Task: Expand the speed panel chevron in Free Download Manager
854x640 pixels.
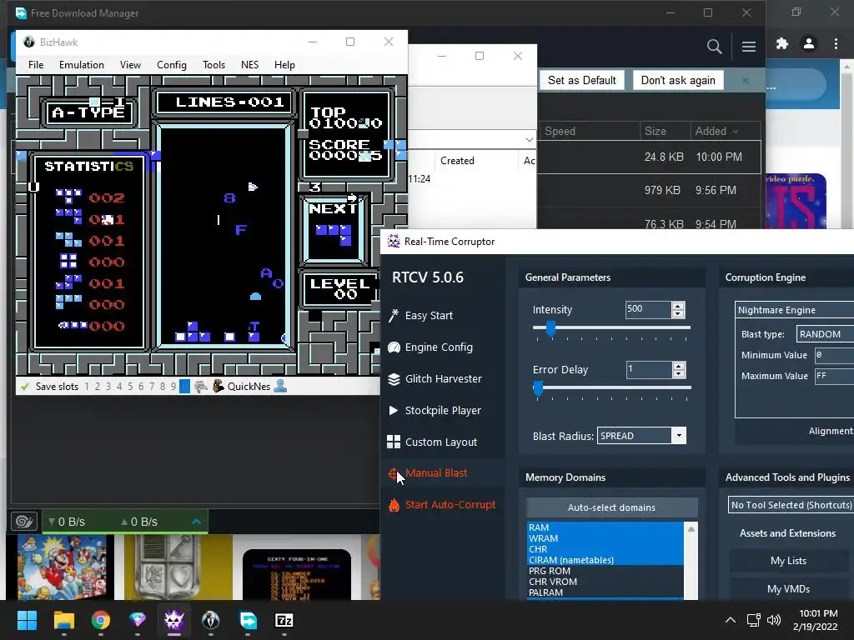Action: 197,522
